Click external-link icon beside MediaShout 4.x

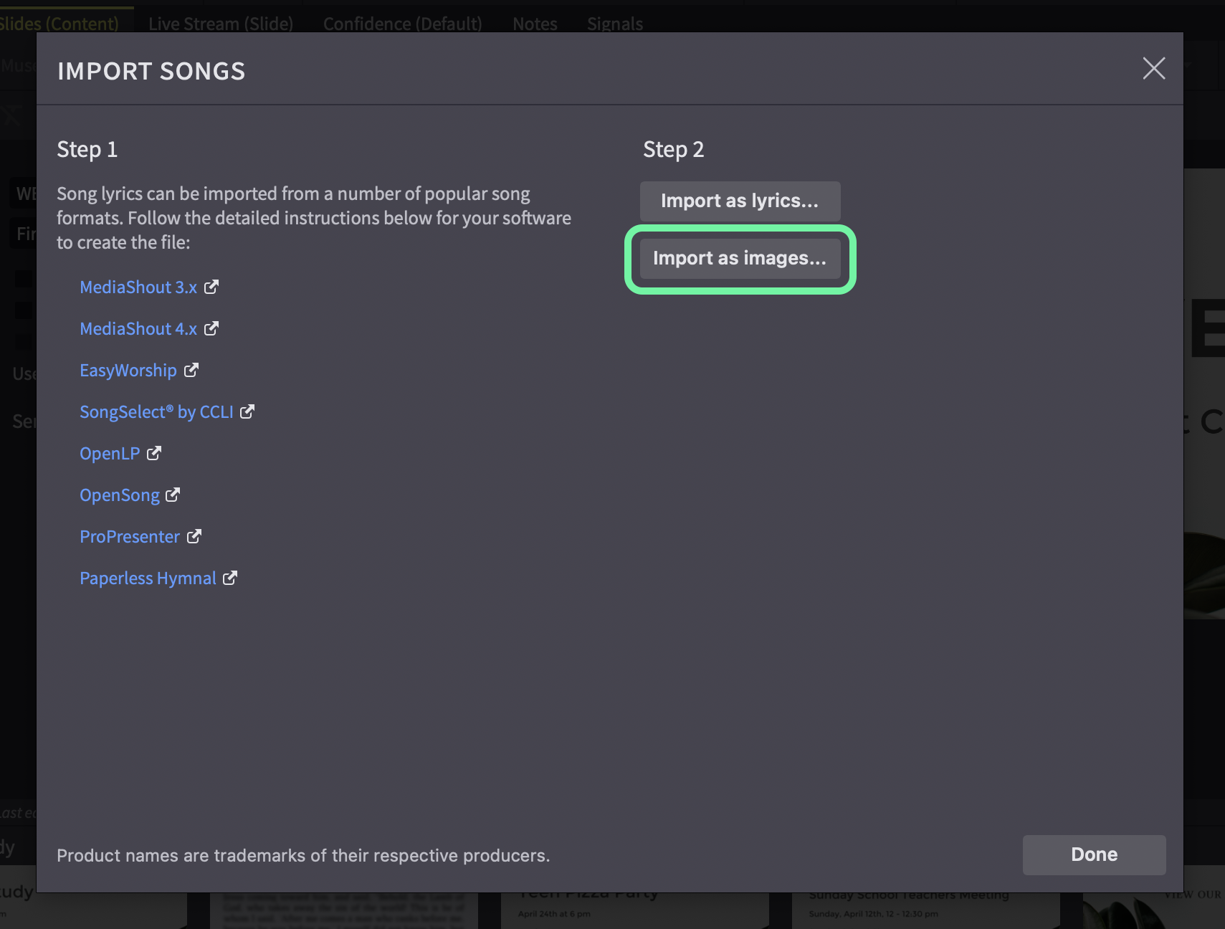click(211, 328)
